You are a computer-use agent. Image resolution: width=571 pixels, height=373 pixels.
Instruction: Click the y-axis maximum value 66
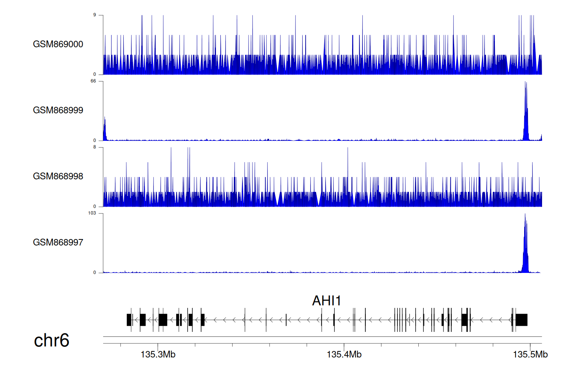point(93,81)
